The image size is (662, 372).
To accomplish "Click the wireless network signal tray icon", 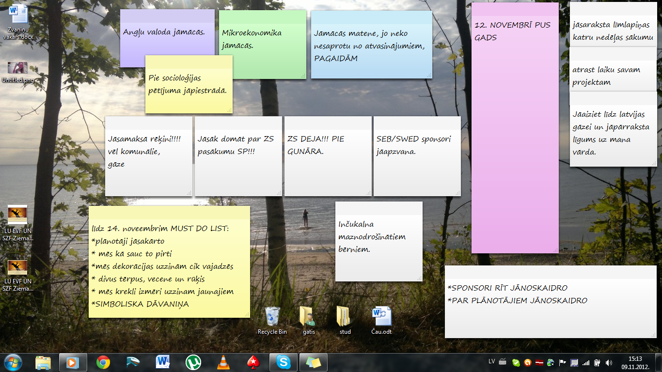I will (x=586, y=362).
